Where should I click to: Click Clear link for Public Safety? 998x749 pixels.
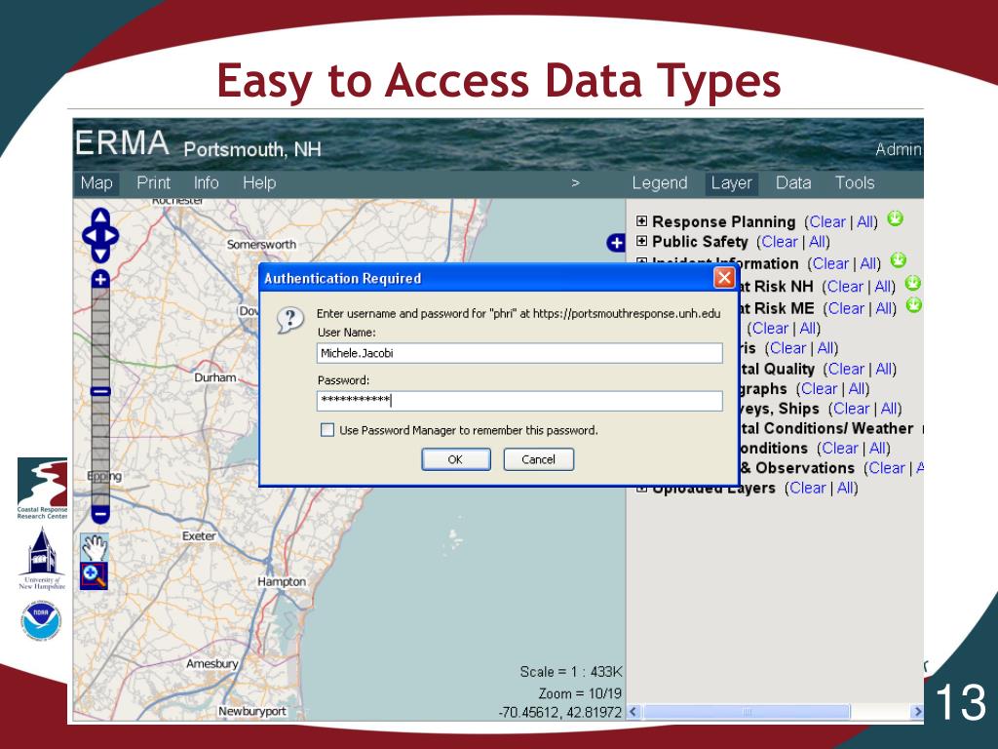(780, 242)
